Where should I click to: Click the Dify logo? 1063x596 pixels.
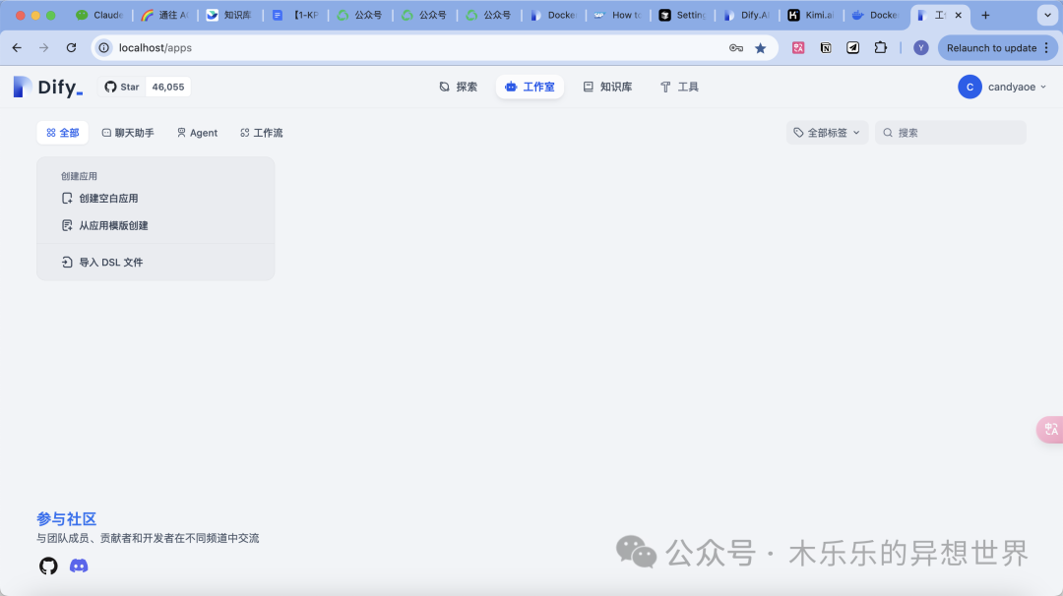[48, 87]
